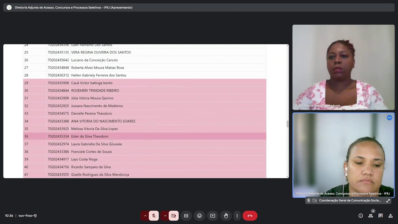Leave the call with the red button

coord(250,216)
